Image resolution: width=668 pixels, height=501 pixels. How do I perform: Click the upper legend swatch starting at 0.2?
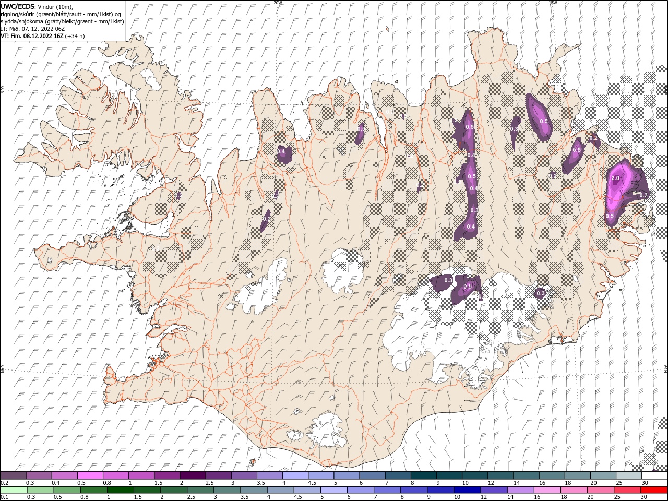point(14,475)
